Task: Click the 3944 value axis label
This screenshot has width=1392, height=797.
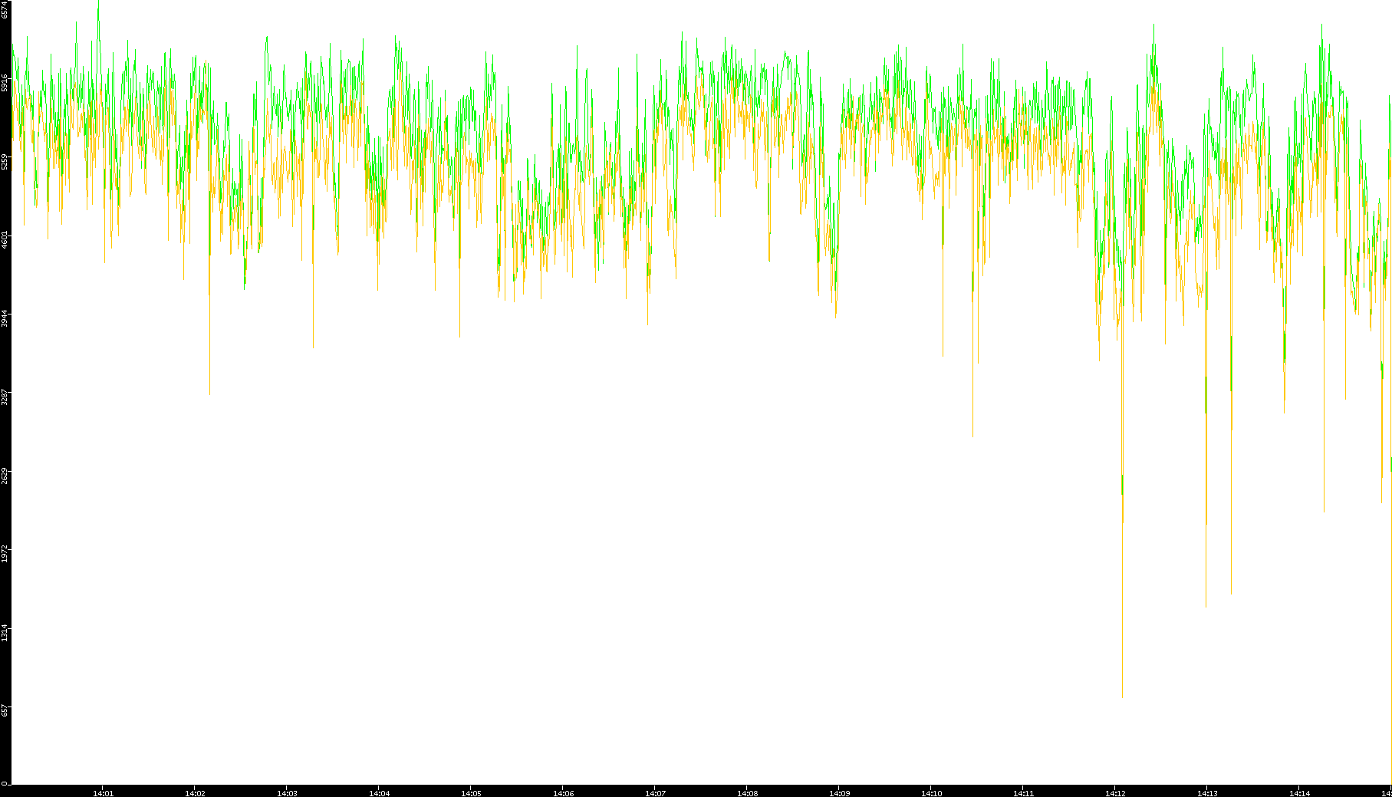Action: click(x=5, y=318)
